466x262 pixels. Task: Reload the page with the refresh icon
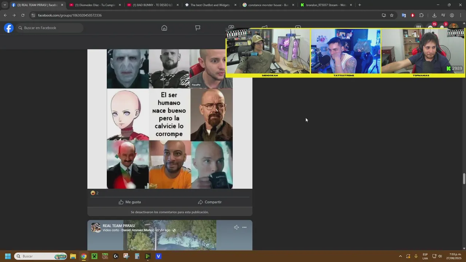coord(23,15)
